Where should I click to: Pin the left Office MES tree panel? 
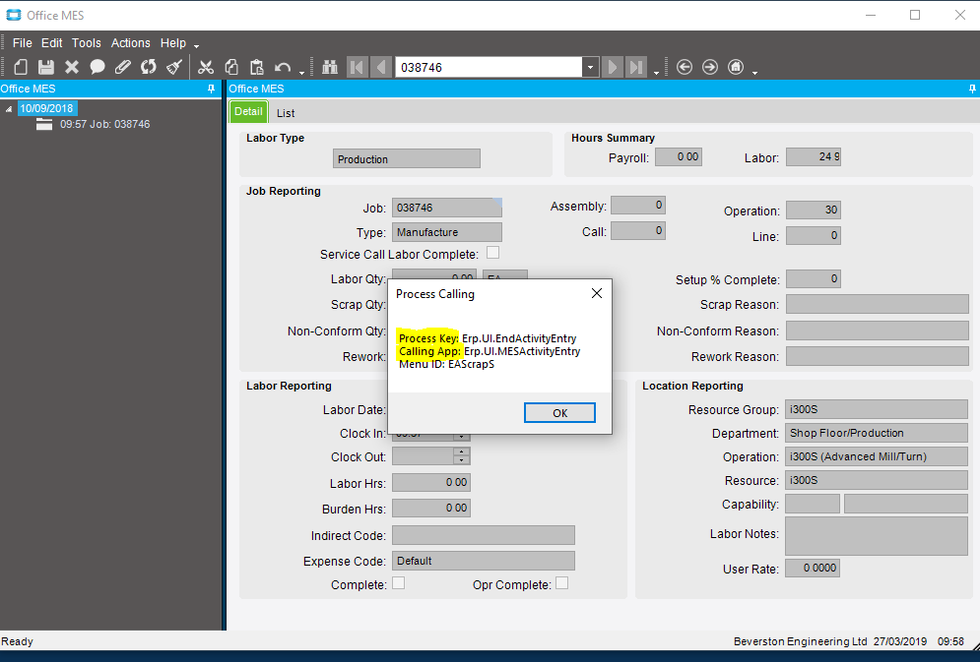tap(211, 89)
